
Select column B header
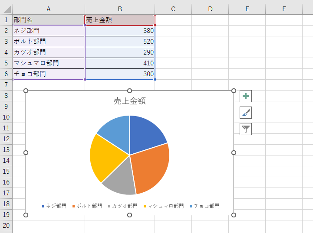[119, 9]
